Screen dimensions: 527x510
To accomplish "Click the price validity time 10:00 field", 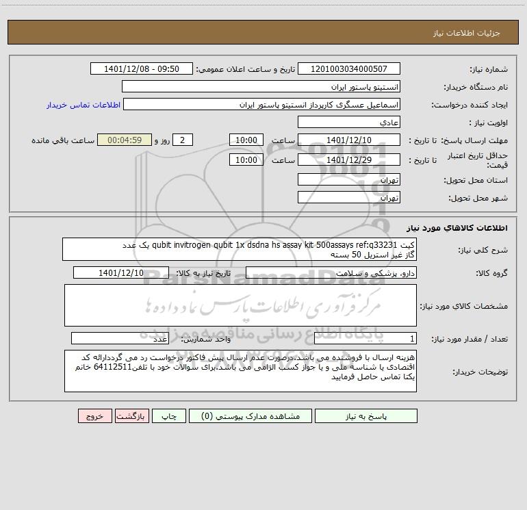I will pyautogui.click(x=246, y=160).
